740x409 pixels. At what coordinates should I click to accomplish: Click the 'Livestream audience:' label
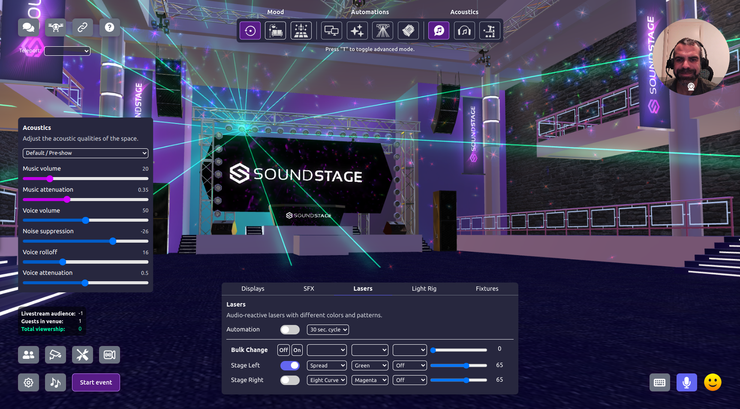[48, 314]
